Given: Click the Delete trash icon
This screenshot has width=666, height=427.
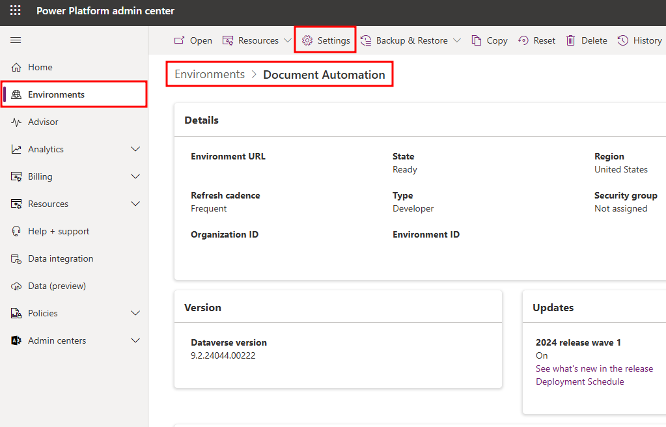Looking at the screenshot, I should point(570,40).
